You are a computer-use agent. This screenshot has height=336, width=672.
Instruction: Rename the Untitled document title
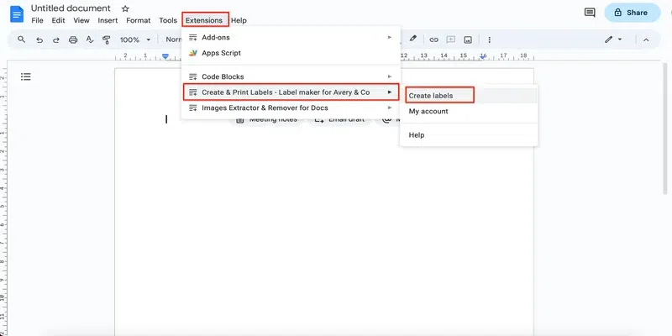71,8
